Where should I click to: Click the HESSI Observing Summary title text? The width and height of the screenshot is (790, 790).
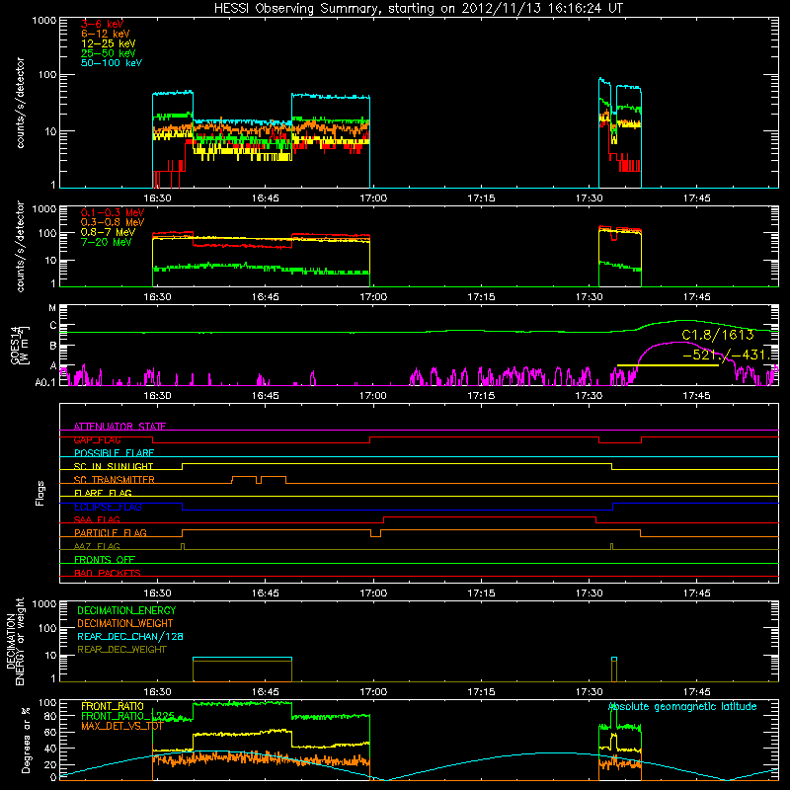tap(419, 9)
